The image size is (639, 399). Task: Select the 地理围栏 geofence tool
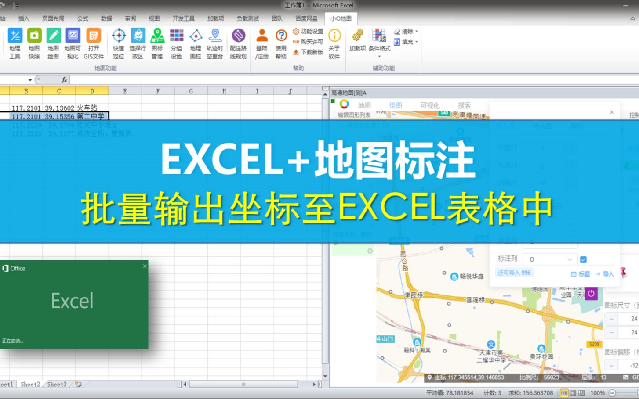pyautogui.click(x=196, y=43)
